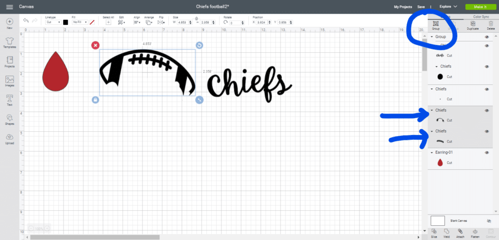Click the Select All icon
499x240 pixels.
pos(108,22)
